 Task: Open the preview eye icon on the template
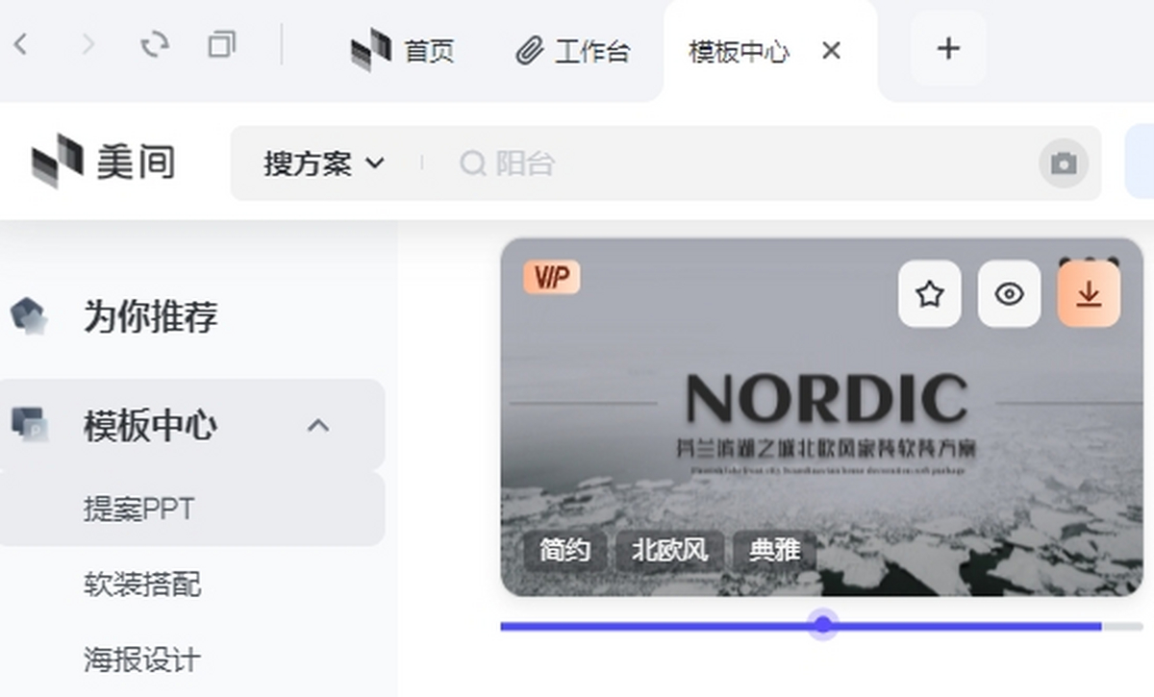click(1010, 294)
